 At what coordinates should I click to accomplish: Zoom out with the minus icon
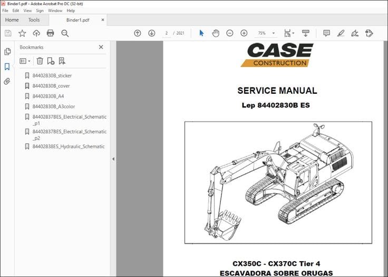tap(230, 33)
